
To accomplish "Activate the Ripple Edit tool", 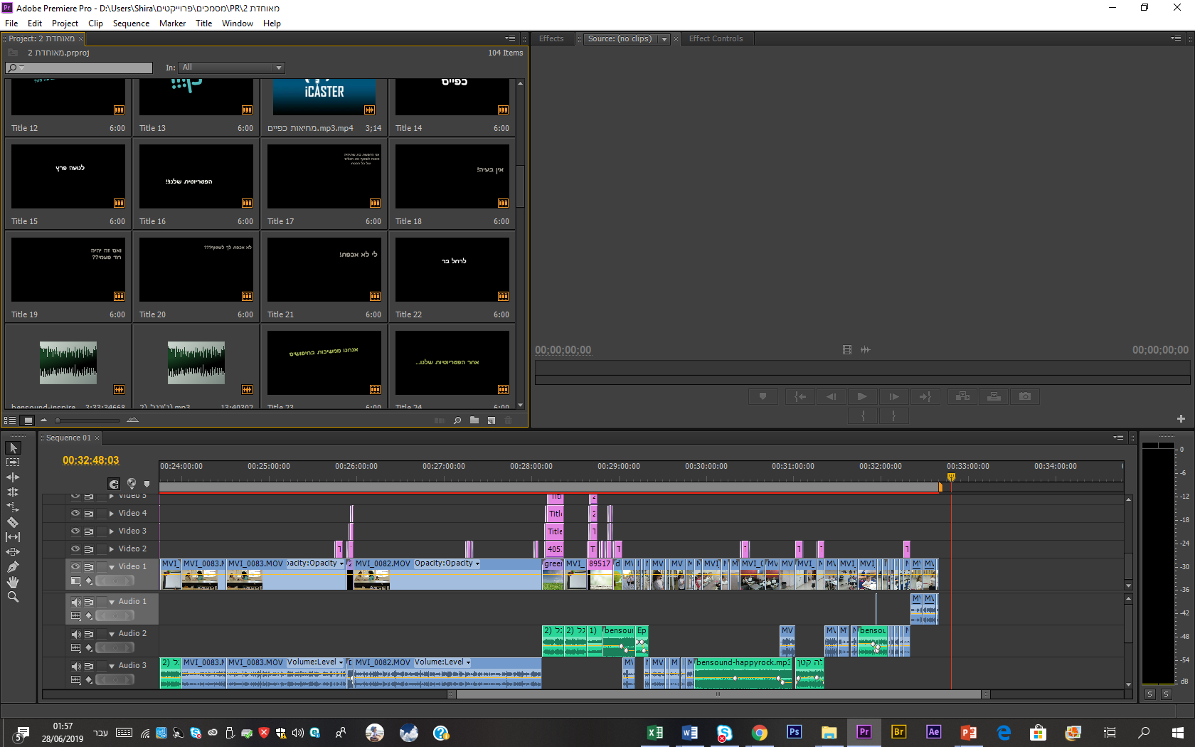I will (13, 477).
